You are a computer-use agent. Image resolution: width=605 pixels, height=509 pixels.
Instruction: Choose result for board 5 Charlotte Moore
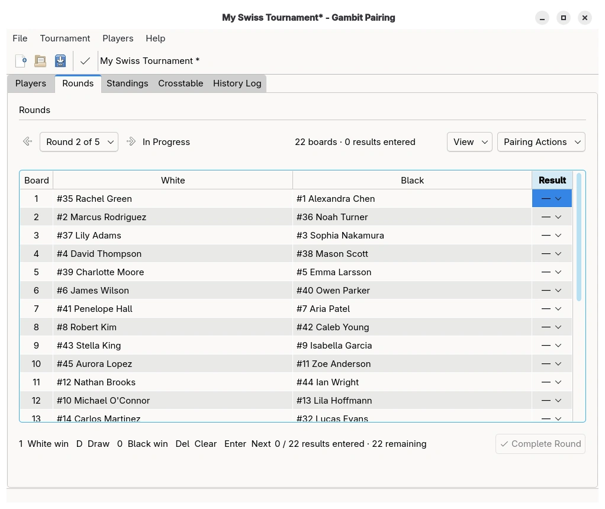(552, 272)
